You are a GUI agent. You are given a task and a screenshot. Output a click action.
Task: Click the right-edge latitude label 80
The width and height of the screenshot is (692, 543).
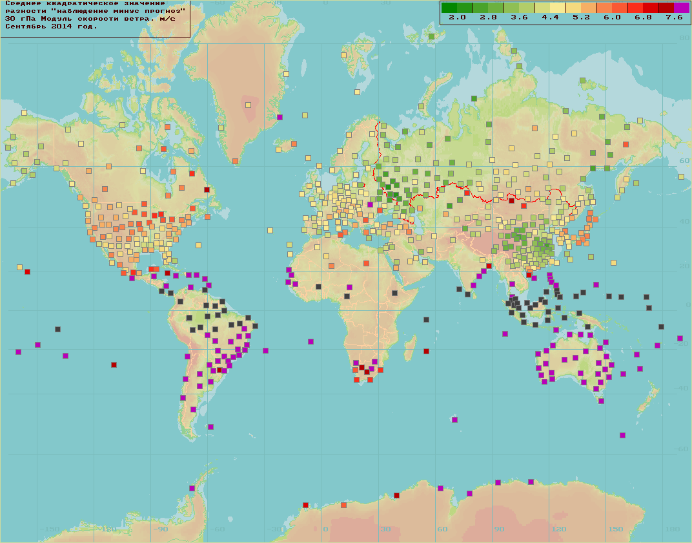684,38
